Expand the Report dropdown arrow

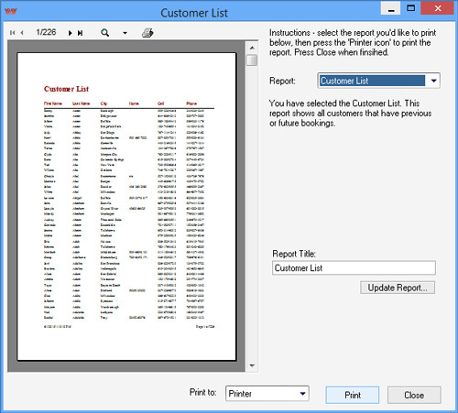coord(433,81)
